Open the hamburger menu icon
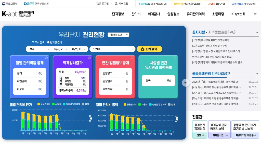The width and height of the screenshot is (261, 144). (255, 14)
